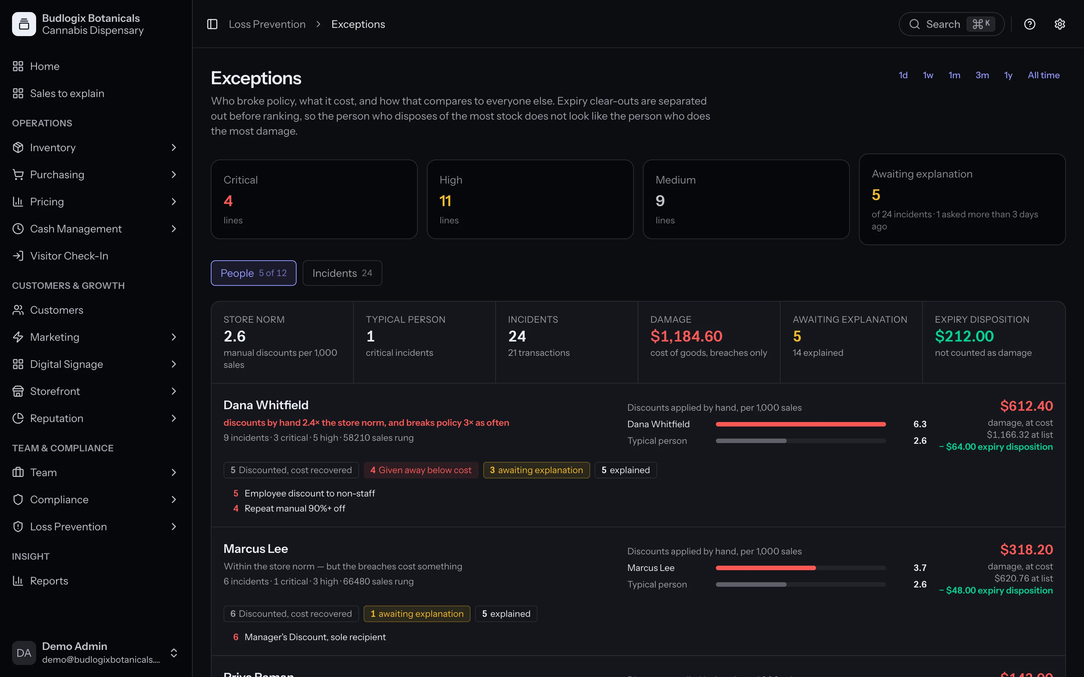Viewport: 1084px width, 677px height.
Task: Click the Inventory box icon
Action: point(18,147)
